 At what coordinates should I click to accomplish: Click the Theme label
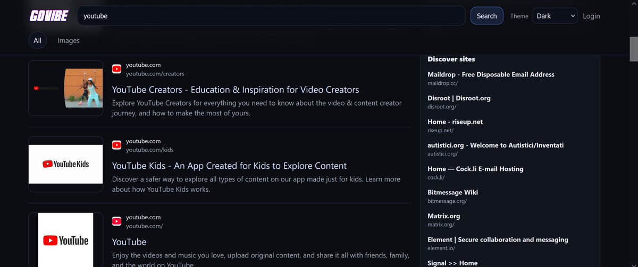(519, 16)
